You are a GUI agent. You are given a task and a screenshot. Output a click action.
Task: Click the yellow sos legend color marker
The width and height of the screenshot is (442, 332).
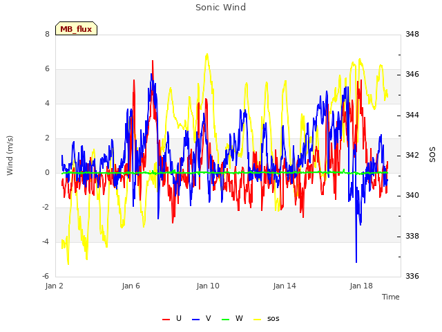point(258,320)
